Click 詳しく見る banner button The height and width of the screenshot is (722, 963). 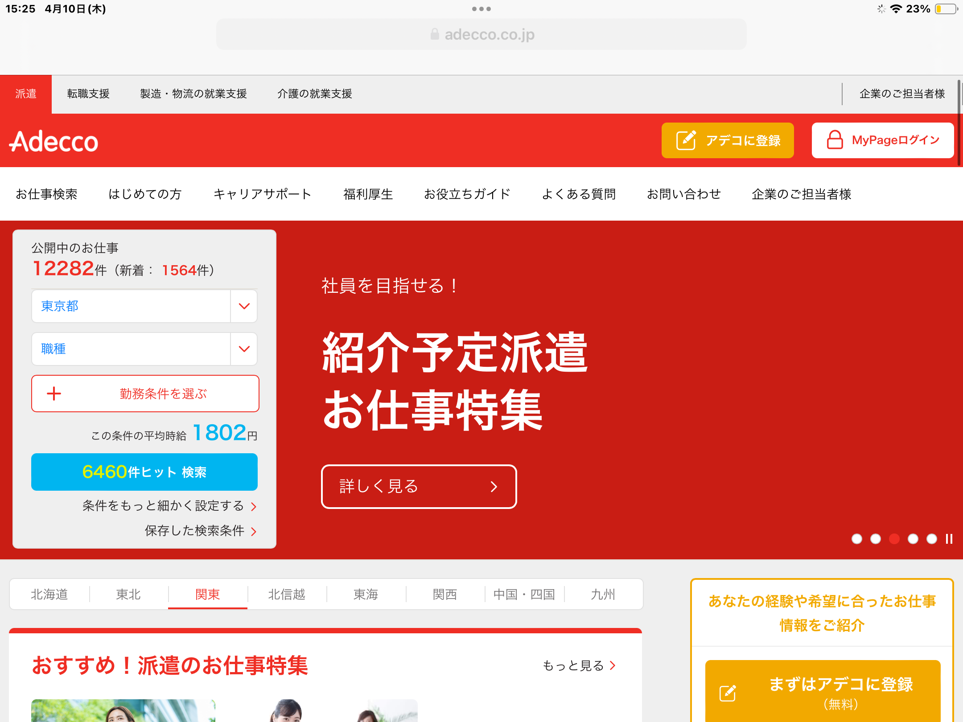point(419,487)
